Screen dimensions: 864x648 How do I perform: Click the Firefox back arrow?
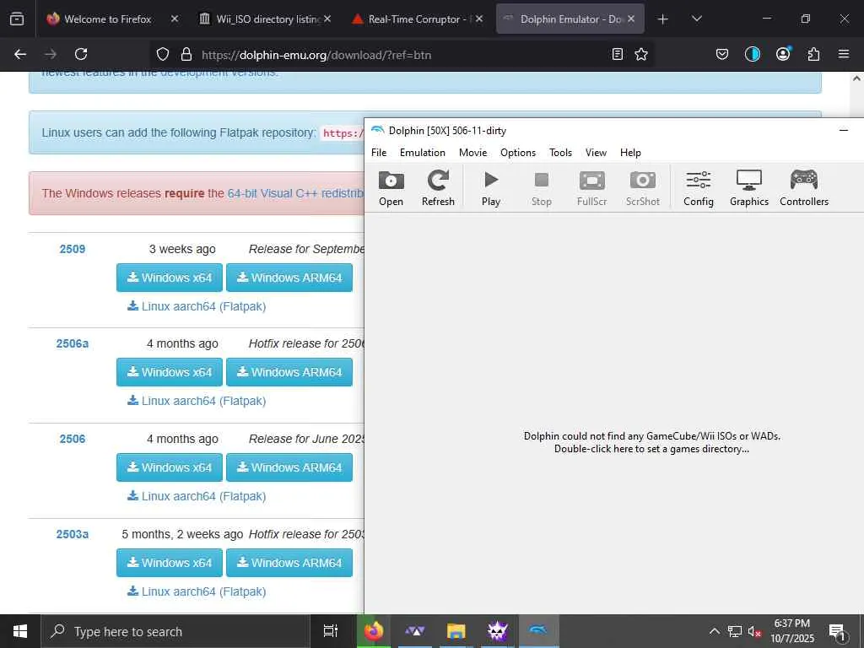coord(20,54)
